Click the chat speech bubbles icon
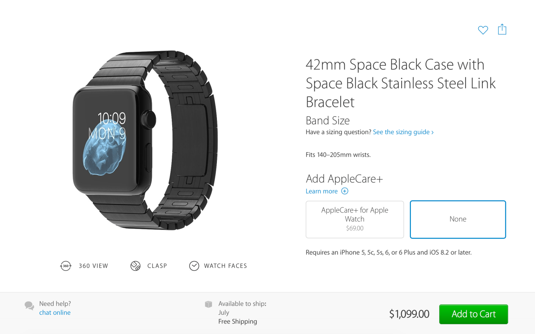Screen dimensions: 535x334 (x=29, y=306)
